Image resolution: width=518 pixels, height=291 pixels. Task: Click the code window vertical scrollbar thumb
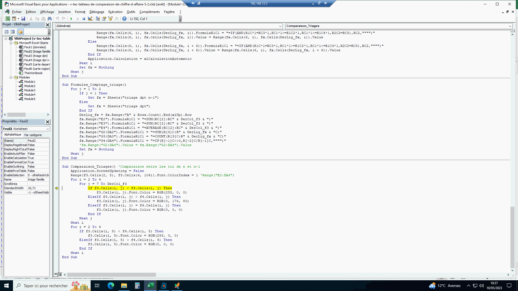click(x=512, y=237)
